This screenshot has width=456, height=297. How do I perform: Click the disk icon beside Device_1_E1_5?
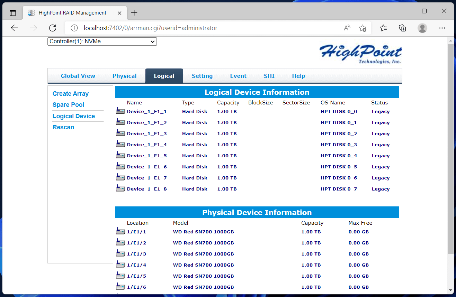[120, 155]
